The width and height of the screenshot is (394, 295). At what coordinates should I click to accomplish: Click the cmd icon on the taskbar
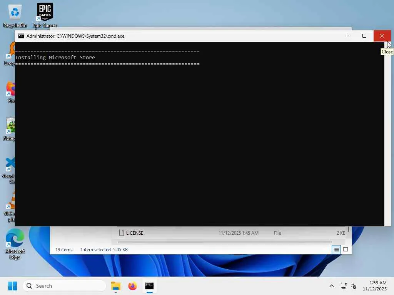149,286
